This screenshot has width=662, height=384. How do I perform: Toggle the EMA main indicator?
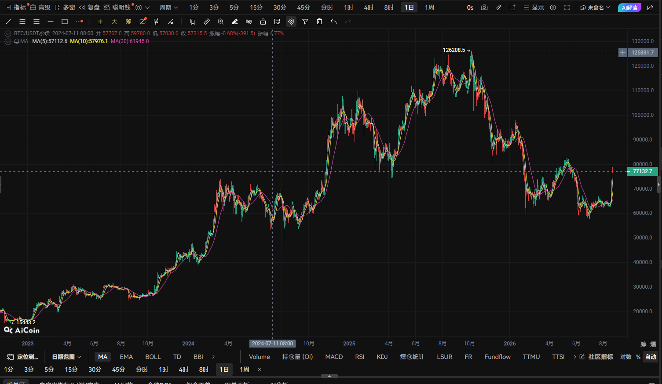(126, 357)
